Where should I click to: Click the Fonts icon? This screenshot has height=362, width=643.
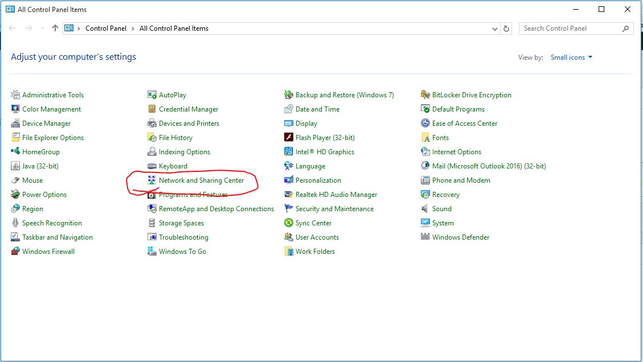425,137
